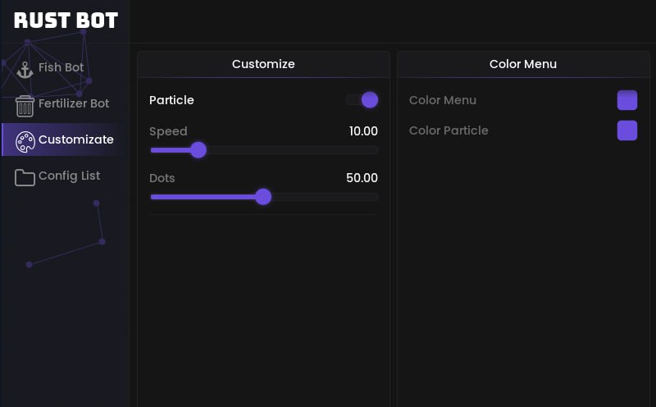Open the Fish Bot text label
This screenshot has height=407, width=656.
pyautogui.click(x=61, y=67)
